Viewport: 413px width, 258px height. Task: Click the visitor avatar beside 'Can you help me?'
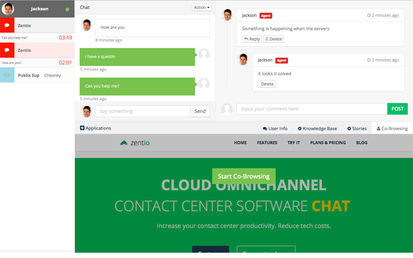pos(204,84)
